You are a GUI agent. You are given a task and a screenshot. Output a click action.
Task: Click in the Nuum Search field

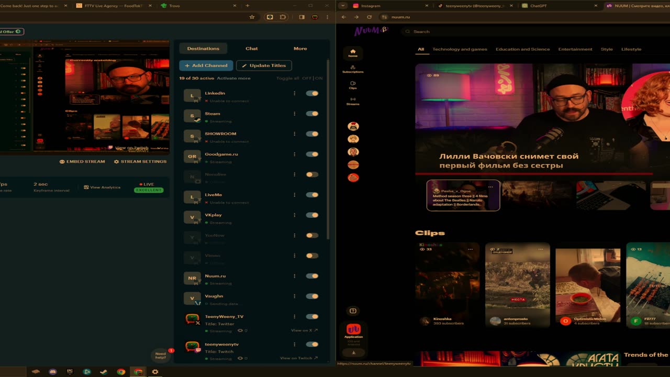534,31
